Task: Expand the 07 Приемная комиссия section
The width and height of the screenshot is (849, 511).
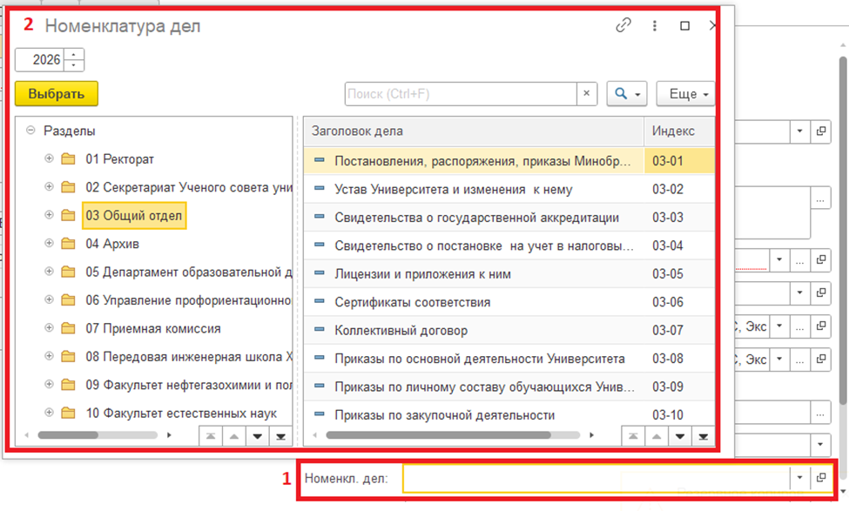Action: pyautogui.click(x=49, y=329)
